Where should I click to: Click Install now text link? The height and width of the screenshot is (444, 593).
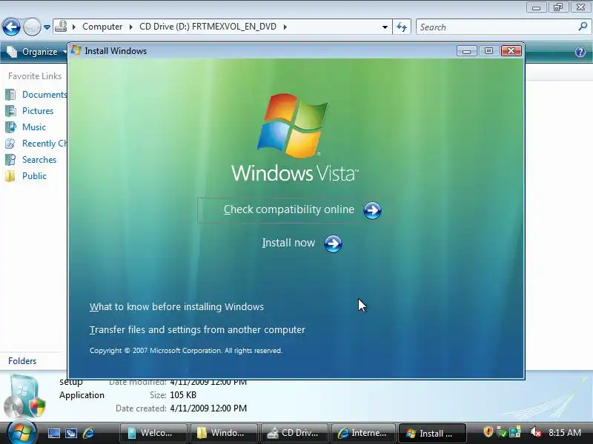[x=288, y=243]
